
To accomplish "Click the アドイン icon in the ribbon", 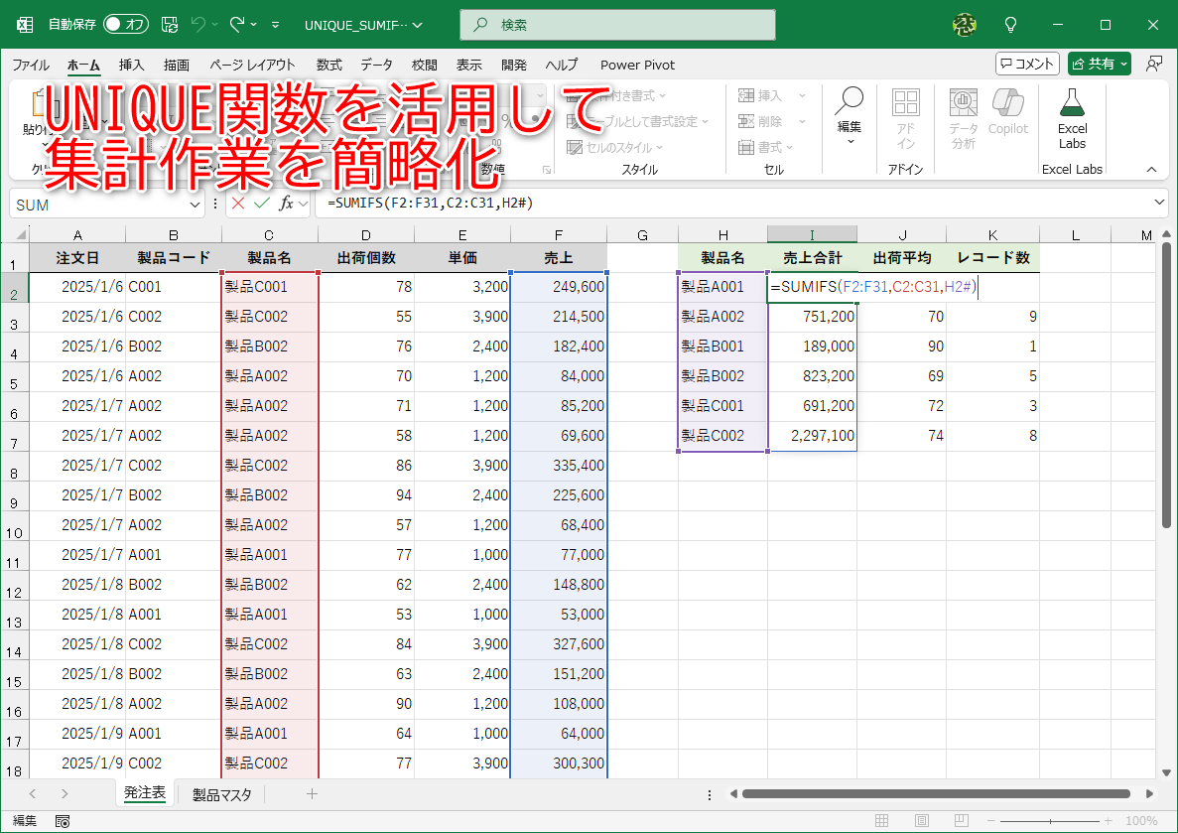I will coord(905,118).
